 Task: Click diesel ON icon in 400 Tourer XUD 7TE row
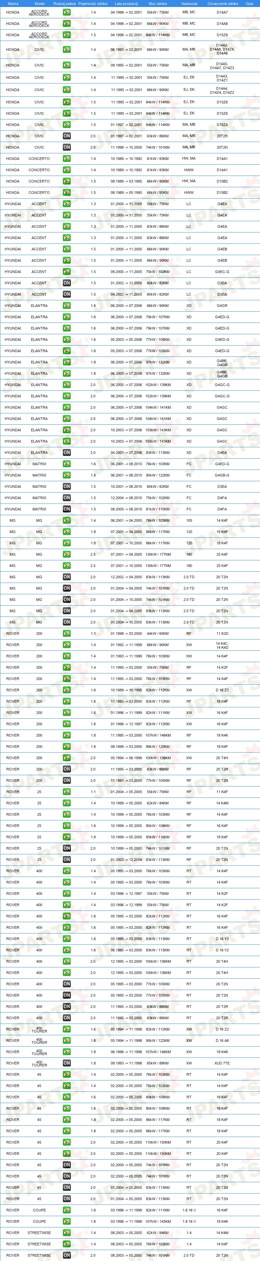[x=66, y=1063]
